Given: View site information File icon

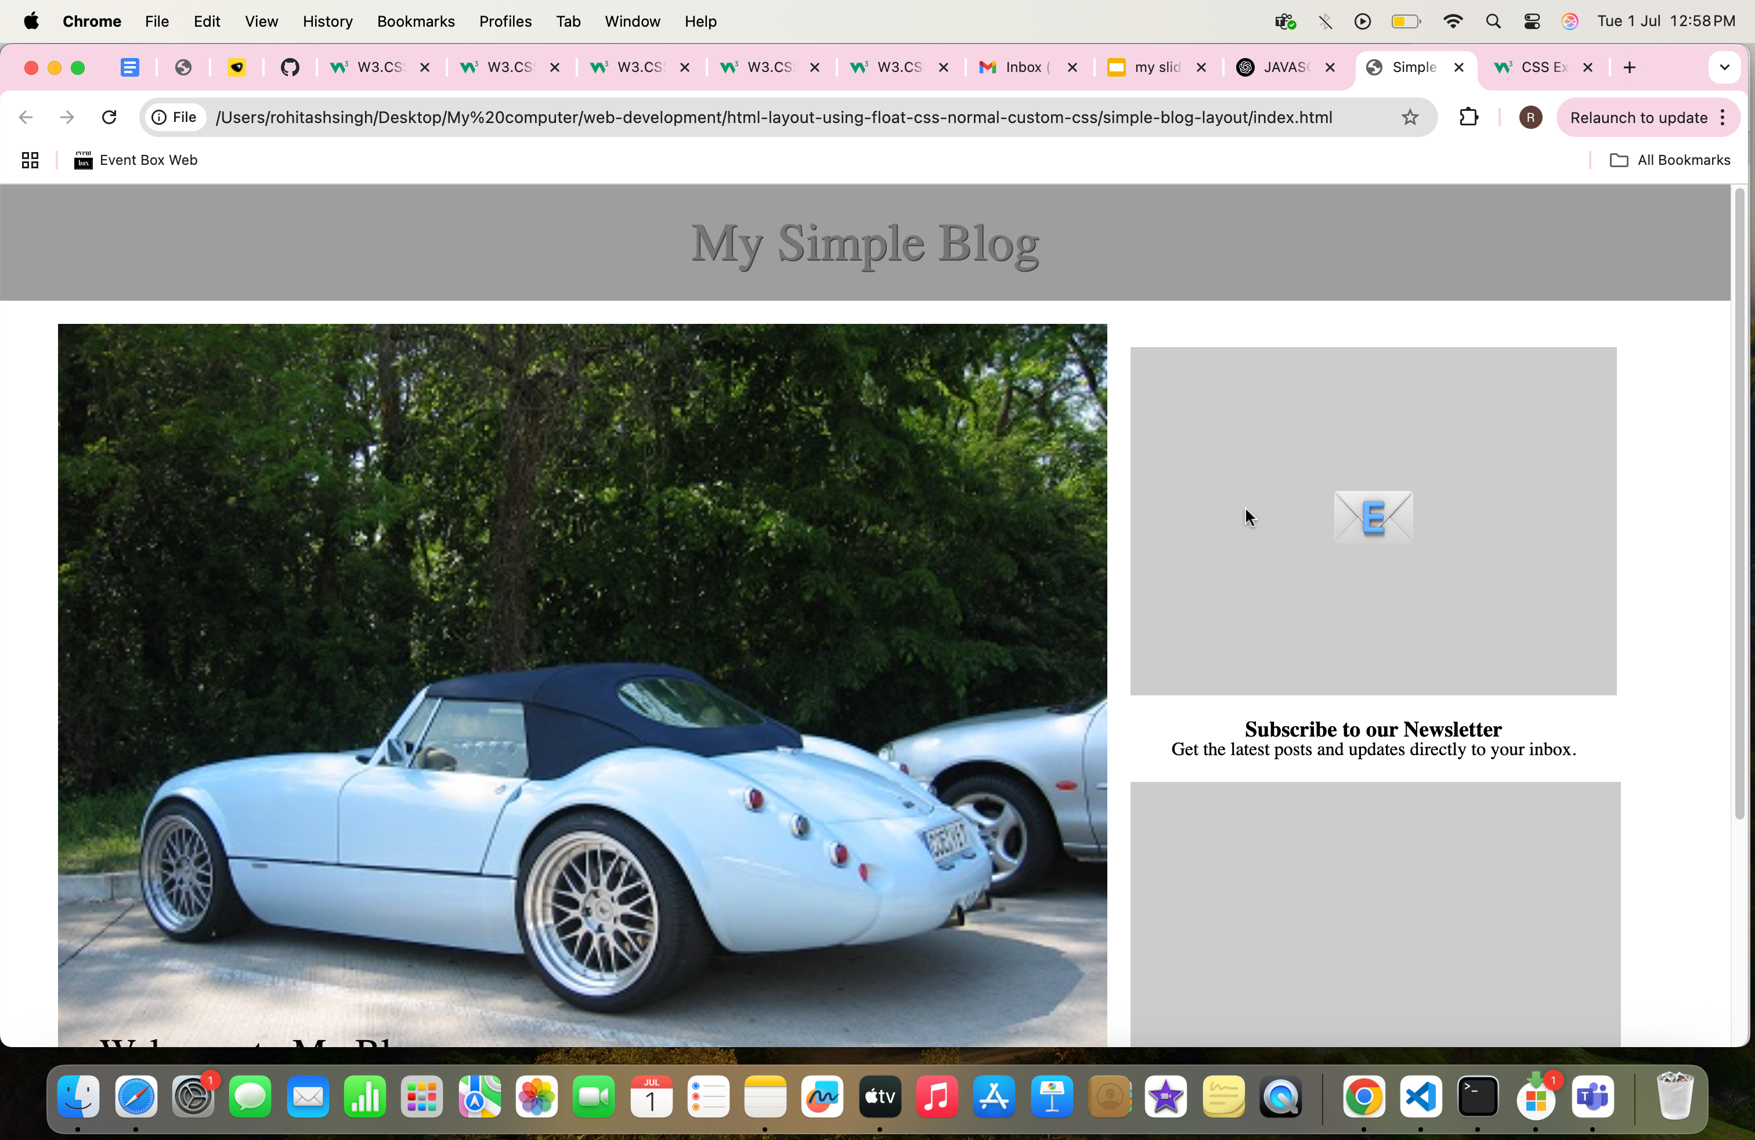Looking at the screenshot, I should click(175, 117).
